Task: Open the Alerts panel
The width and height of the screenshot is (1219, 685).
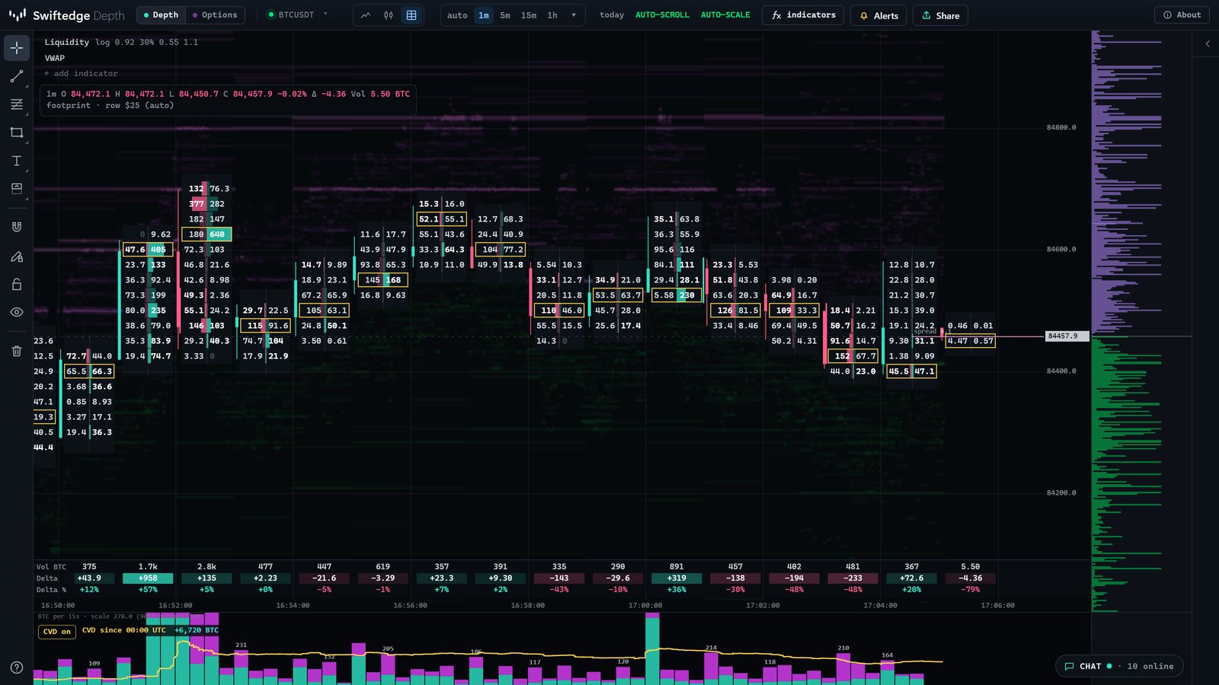Action: [878, 15]
